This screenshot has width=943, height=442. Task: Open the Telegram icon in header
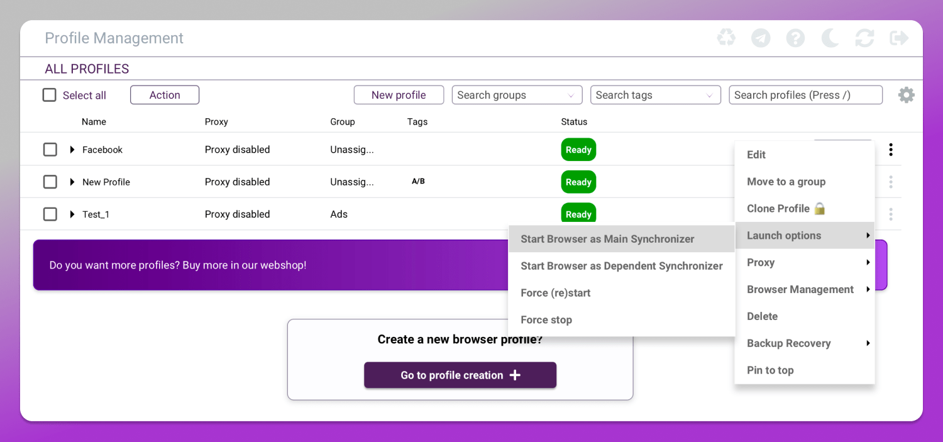[761, 38]
